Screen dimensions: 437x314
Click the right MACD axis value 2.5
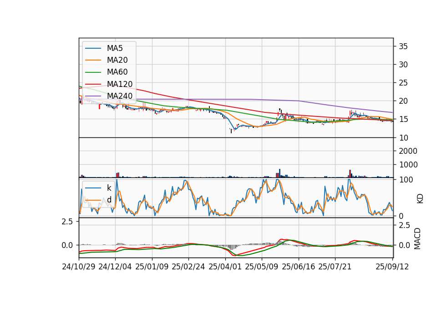pyautogui.click(x=404, y=225)
